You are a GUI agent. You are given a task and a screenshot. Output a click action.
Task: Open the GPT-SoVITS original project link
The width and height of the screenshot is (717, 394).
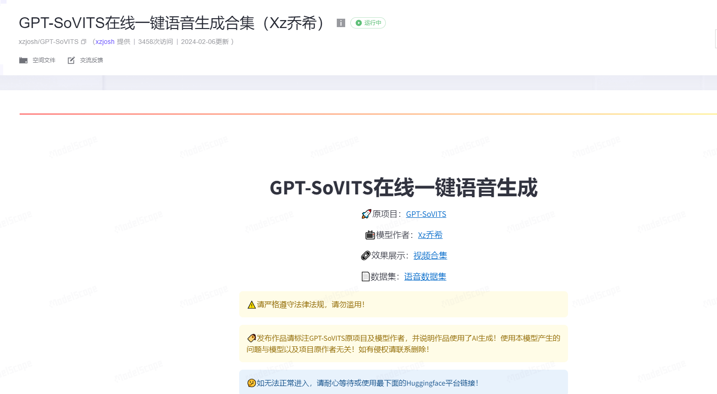(x=426, y=214)
